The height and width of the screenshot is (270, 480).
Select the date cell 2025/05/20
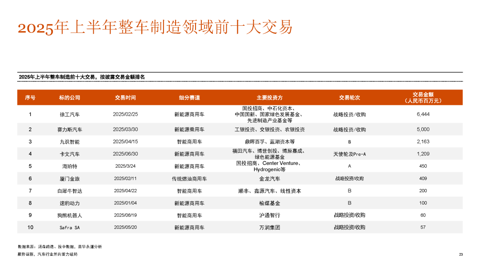pyautogui.click(x=125, y=227)
